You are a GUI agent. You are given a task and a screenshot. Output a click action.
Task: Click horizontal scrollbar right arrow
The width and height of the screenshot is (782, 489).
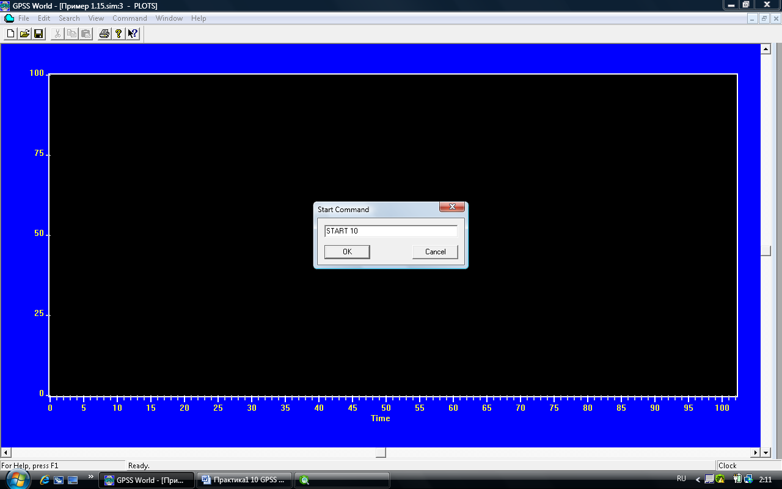click(755, 452)
